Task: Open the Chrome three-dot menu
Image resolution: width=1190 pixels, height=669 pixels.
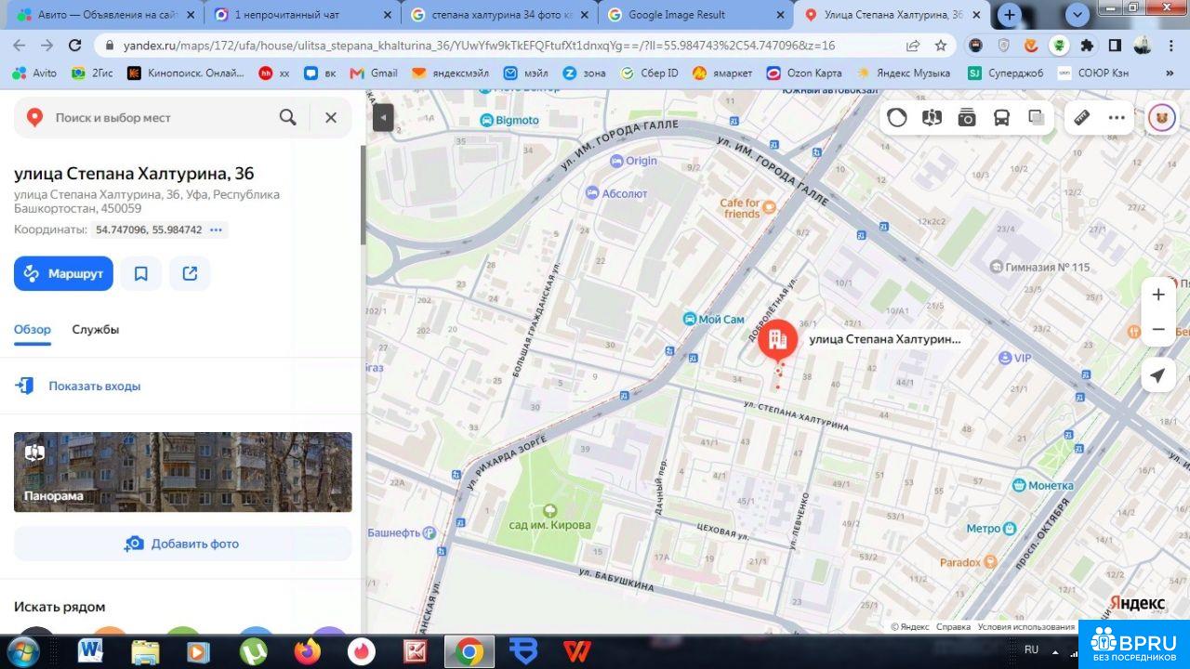Action: (1170, 46)
